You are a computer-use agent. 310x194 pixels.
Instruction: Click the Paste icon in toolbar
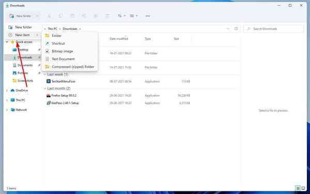click(72, 16)
